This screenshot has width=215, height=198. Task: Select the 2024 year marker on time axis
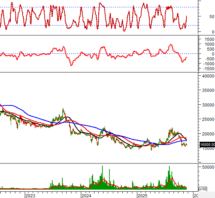tap(86, 195)
